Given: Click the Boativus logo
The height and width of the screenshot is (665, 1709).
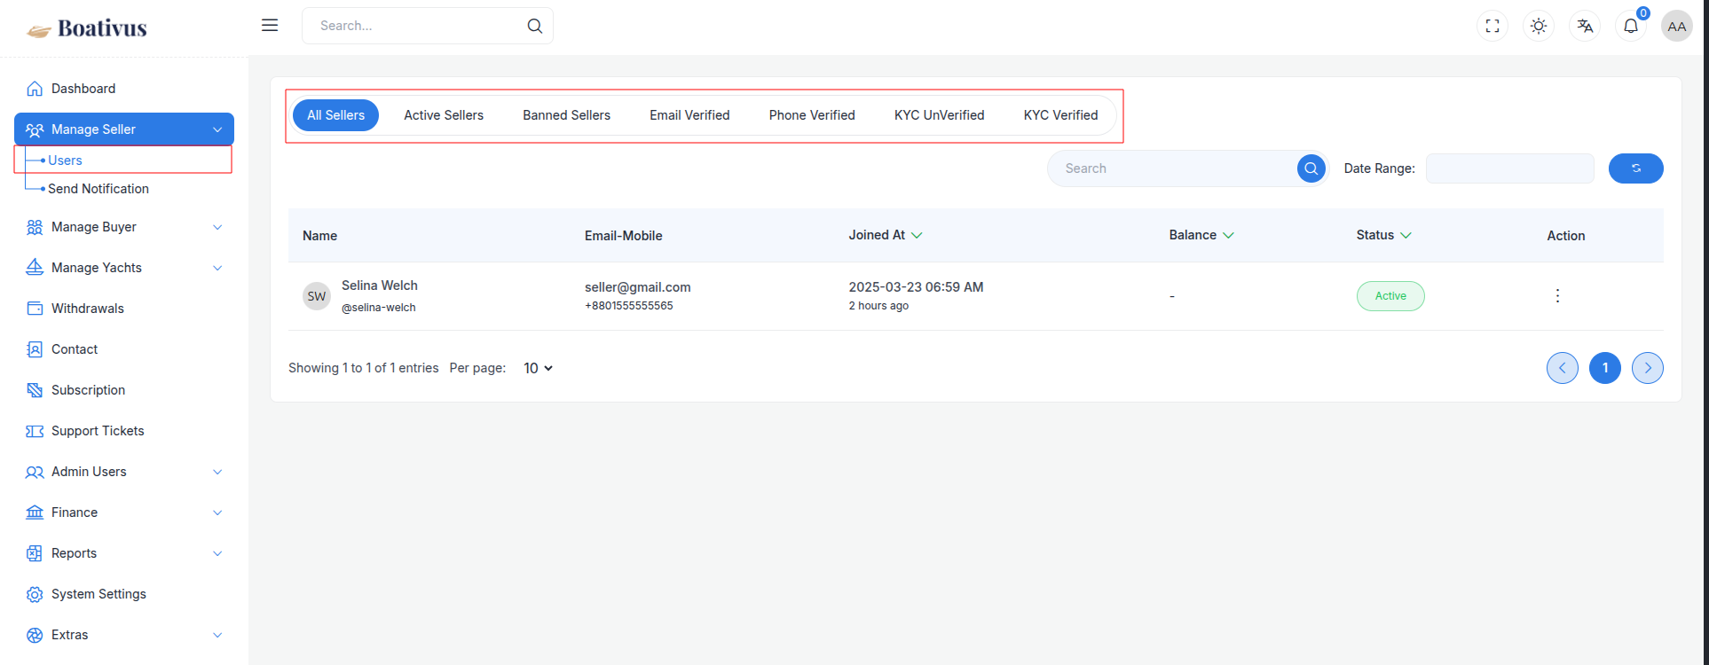Looking at the screenshot, I should pos(87,28).
